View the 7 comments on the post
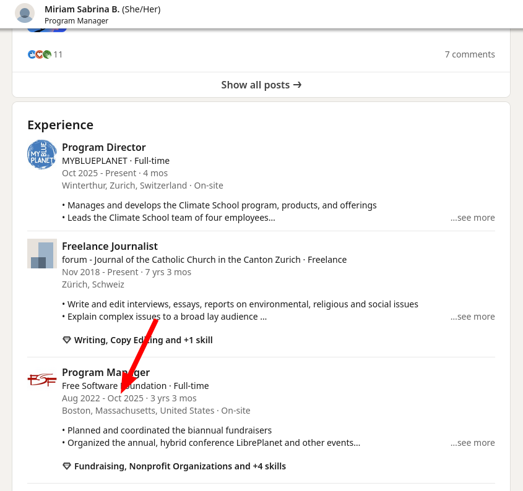The height and width of the screenshot is (491, 523). pyautogui.click(x=470, y=54)
